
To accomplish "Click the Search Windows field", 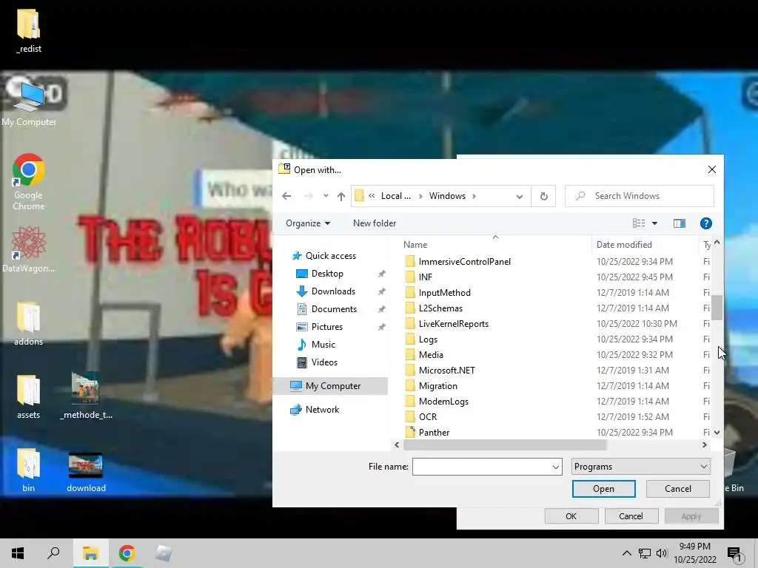I will [639, 196].
